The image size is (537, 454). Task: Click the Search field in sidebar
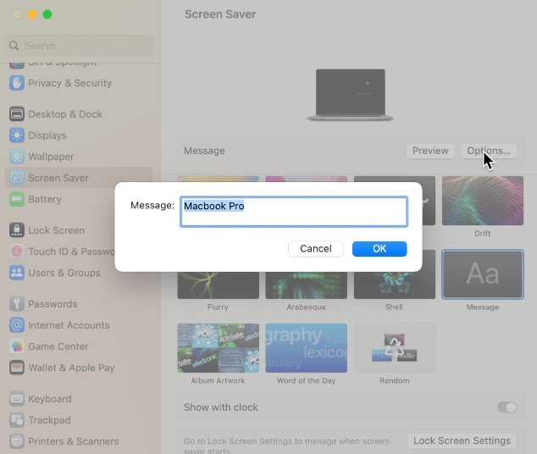click(x=80, y=46)
